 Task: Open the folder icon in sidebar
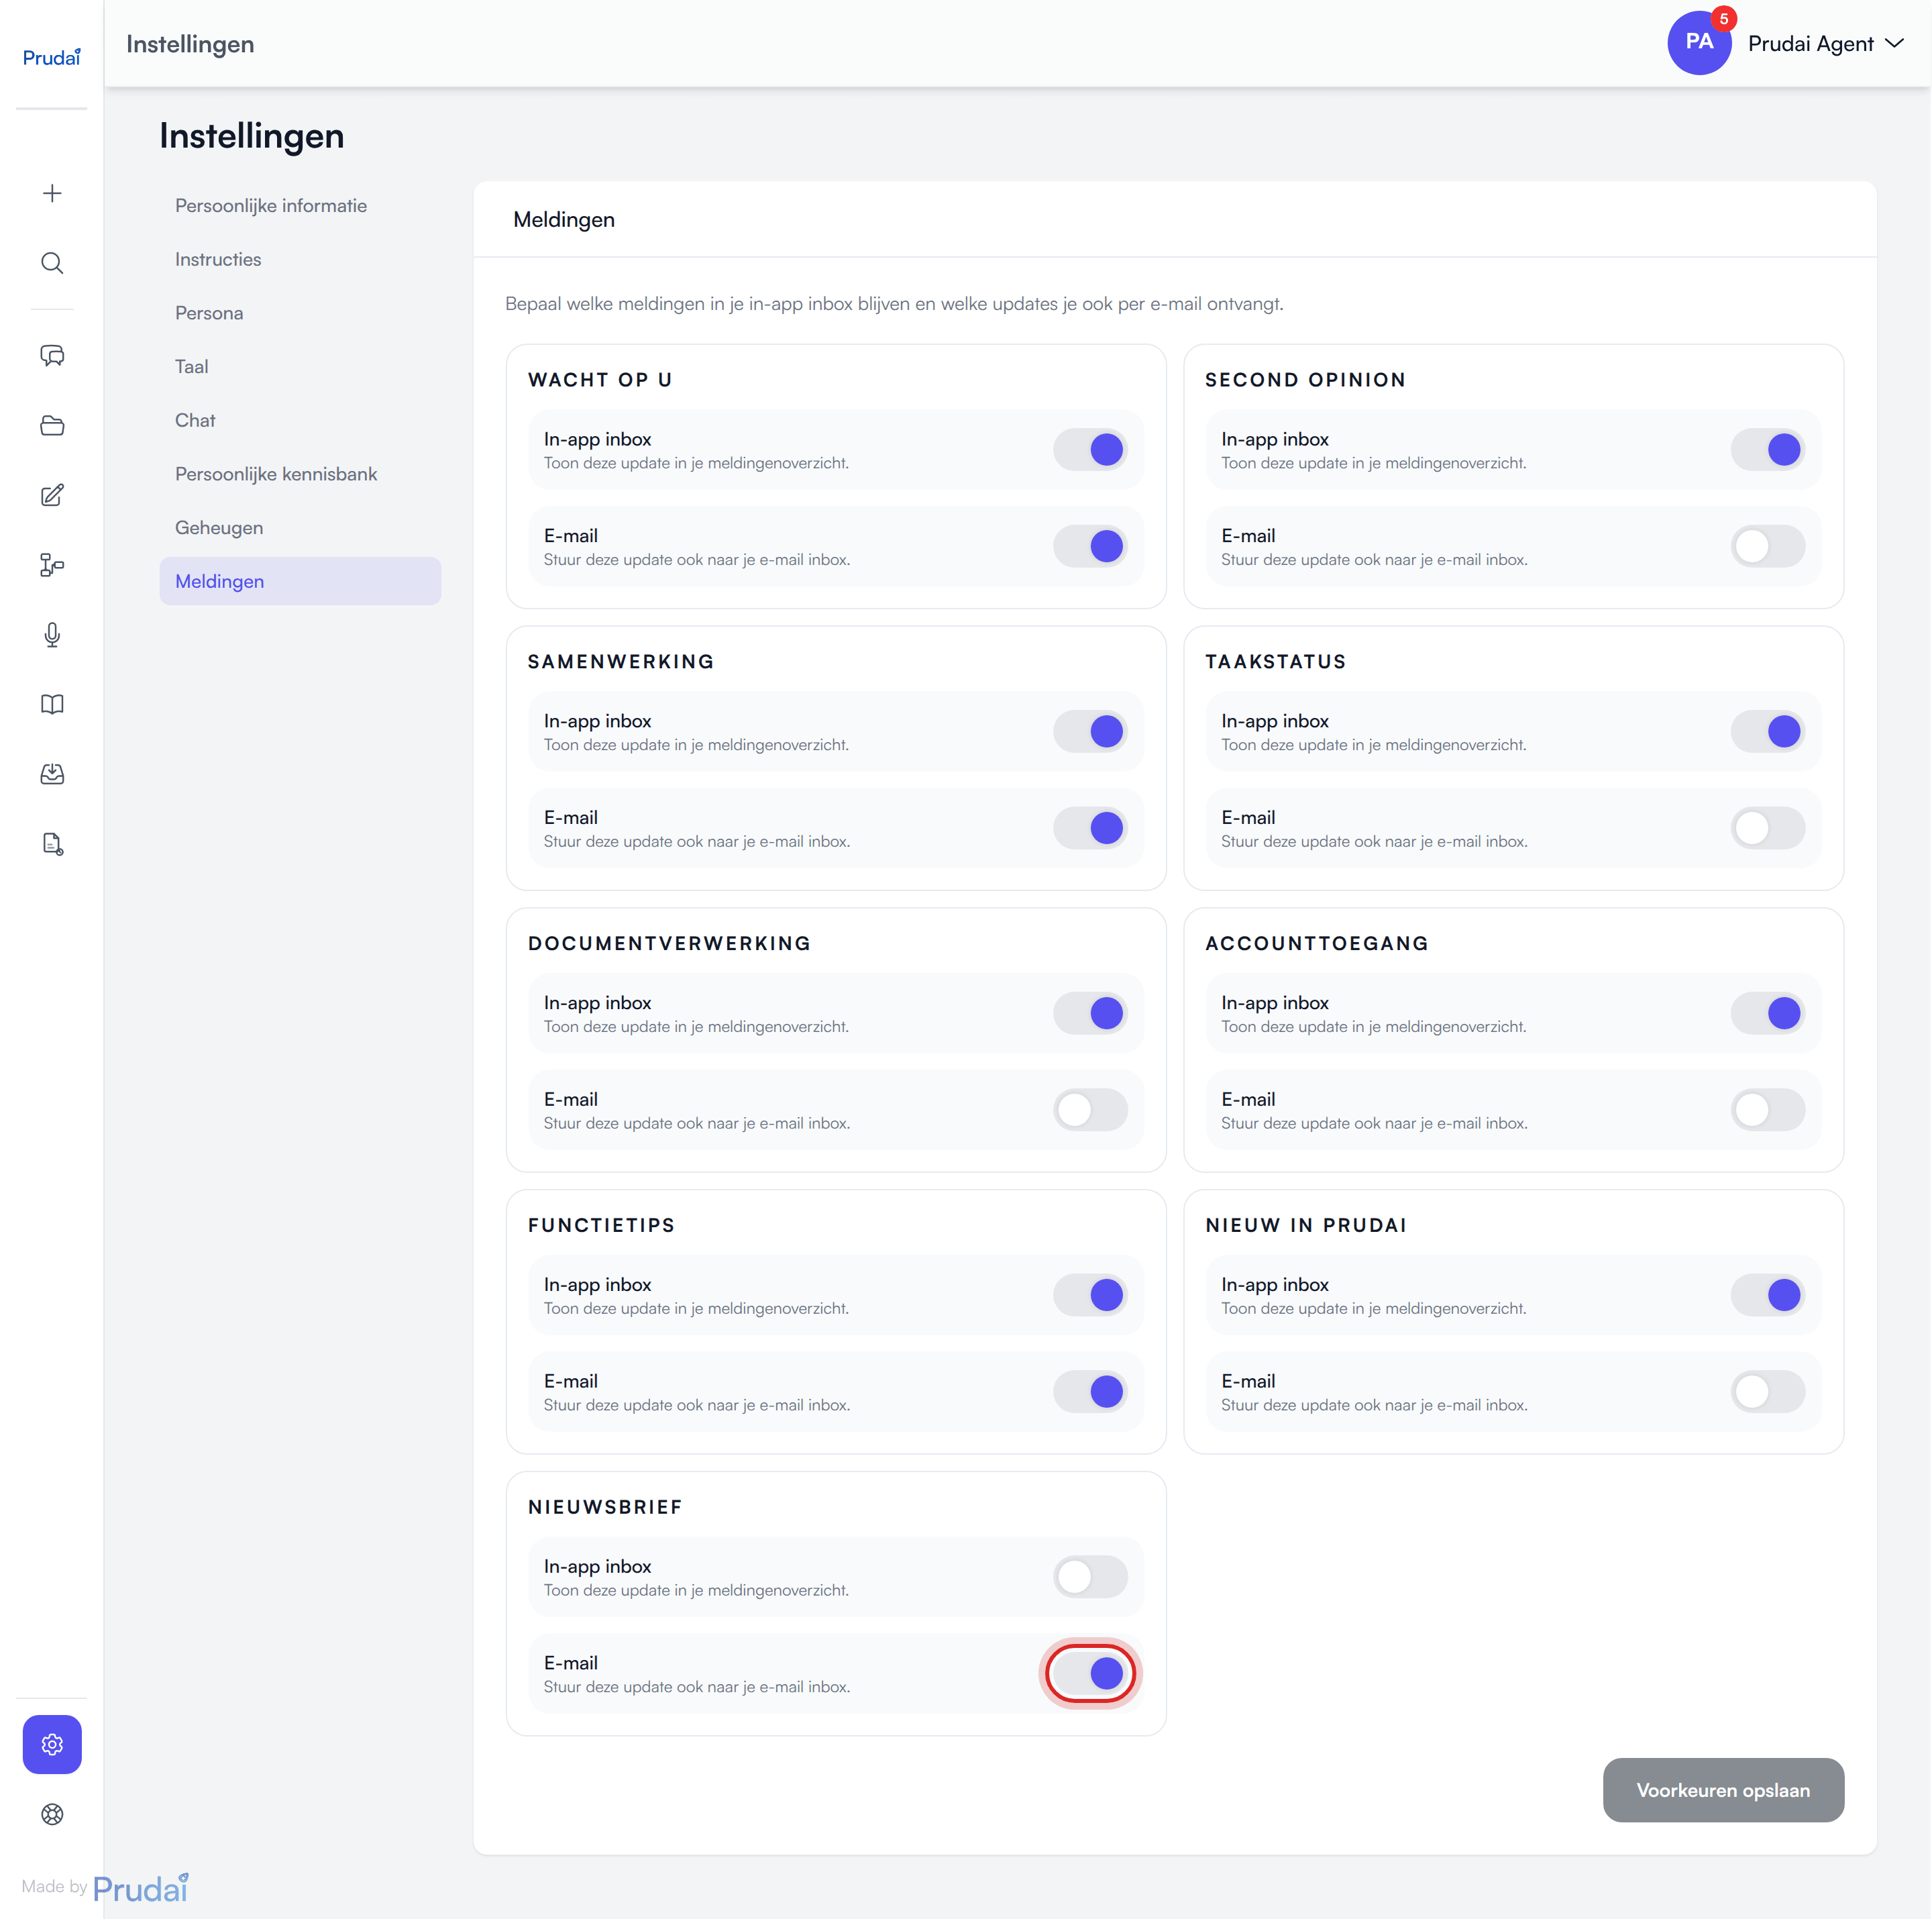pos(52,426)
